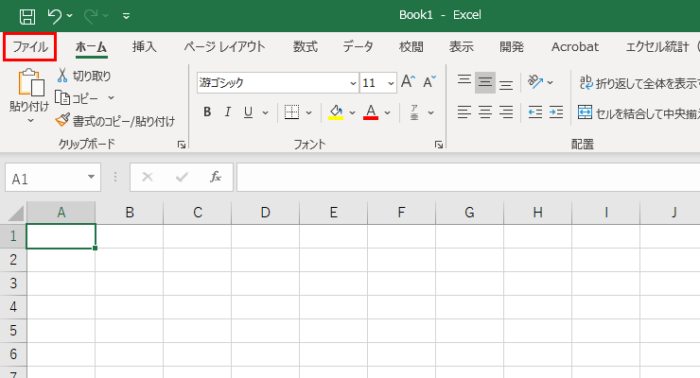Open the 数式 tab
The image size is (700, 378).
(306, 47)
